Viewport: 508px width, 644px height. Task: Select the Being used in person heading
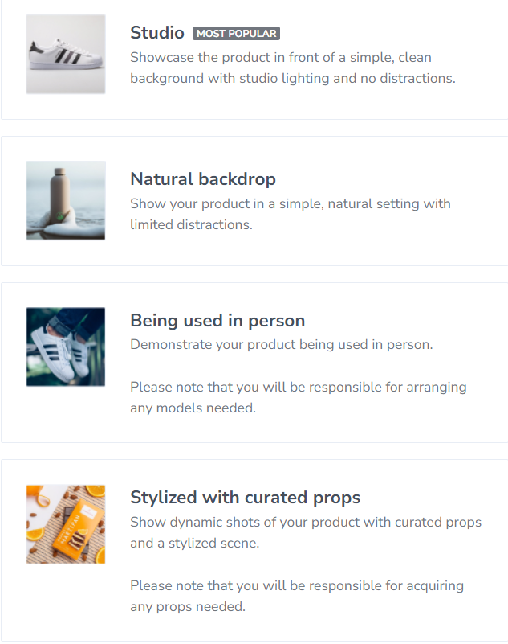point(217,321)
